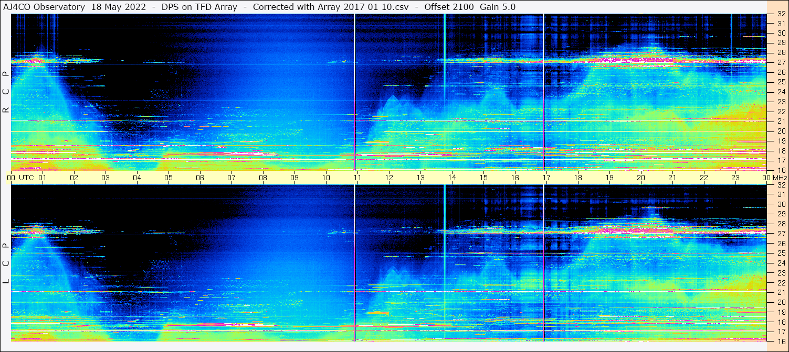Click the AJ4CO Observatory title text
The image size is (789, 352).
click(x=44, y=7)
